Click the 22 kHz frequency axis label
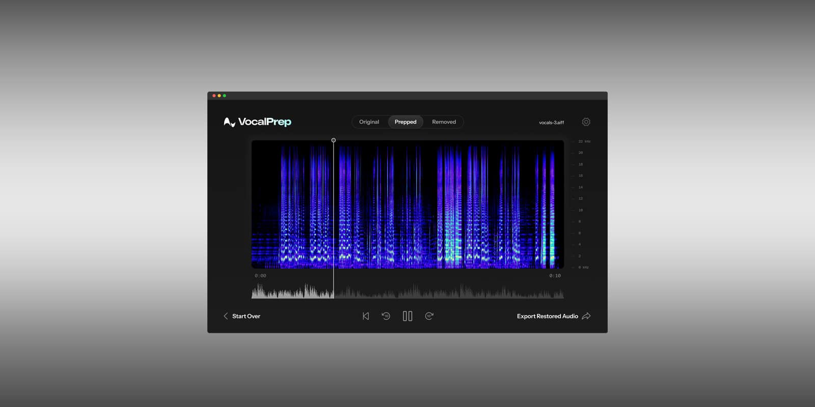The height and width of the screenshot is (407, 815). point(584,141)
